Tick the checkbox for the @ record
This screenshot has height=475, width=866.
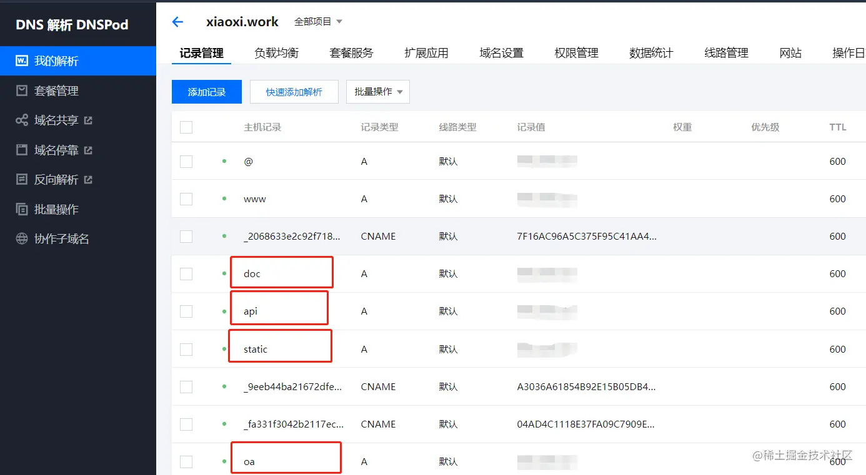click(186, 161)
